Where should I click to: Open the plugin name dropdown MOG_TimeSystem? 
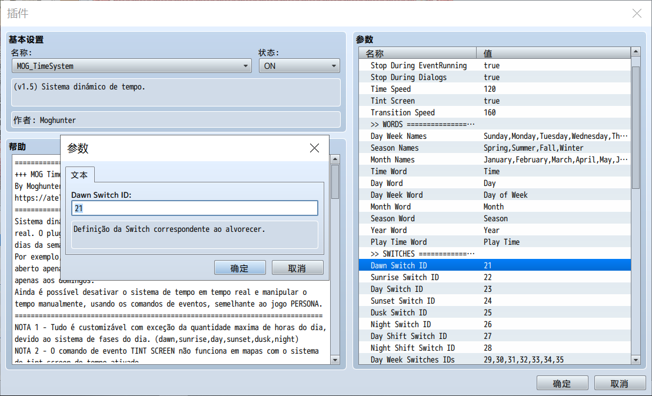tap(132, 66)
